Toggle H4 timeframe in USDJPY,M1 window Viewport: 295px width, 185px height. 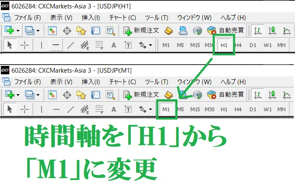pos(238,109)
